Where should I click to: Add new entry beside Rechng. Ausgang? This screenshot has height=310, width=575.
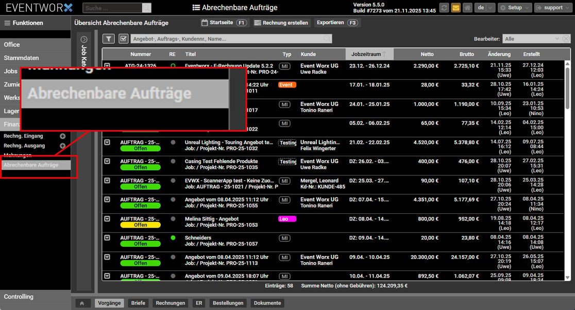(63, 146)
